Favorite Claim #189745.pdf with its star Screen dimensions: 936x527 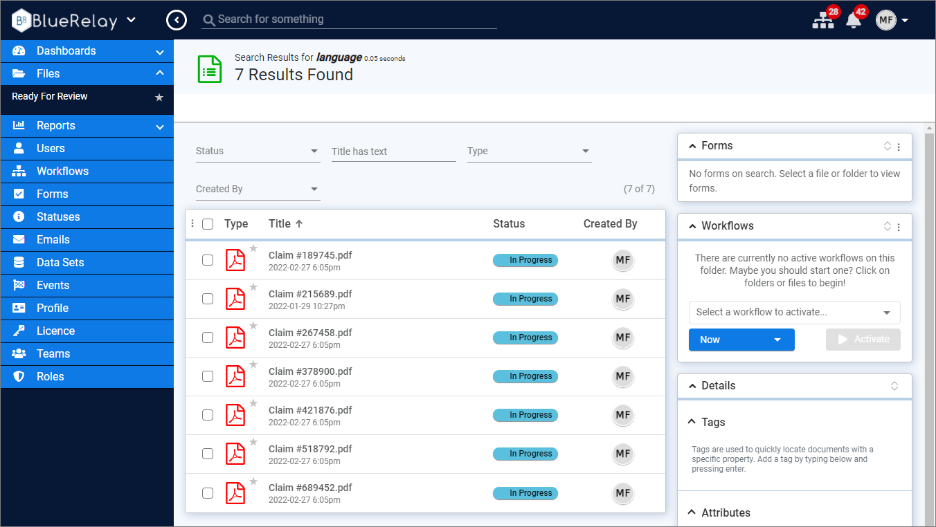(x=253, y=248)
